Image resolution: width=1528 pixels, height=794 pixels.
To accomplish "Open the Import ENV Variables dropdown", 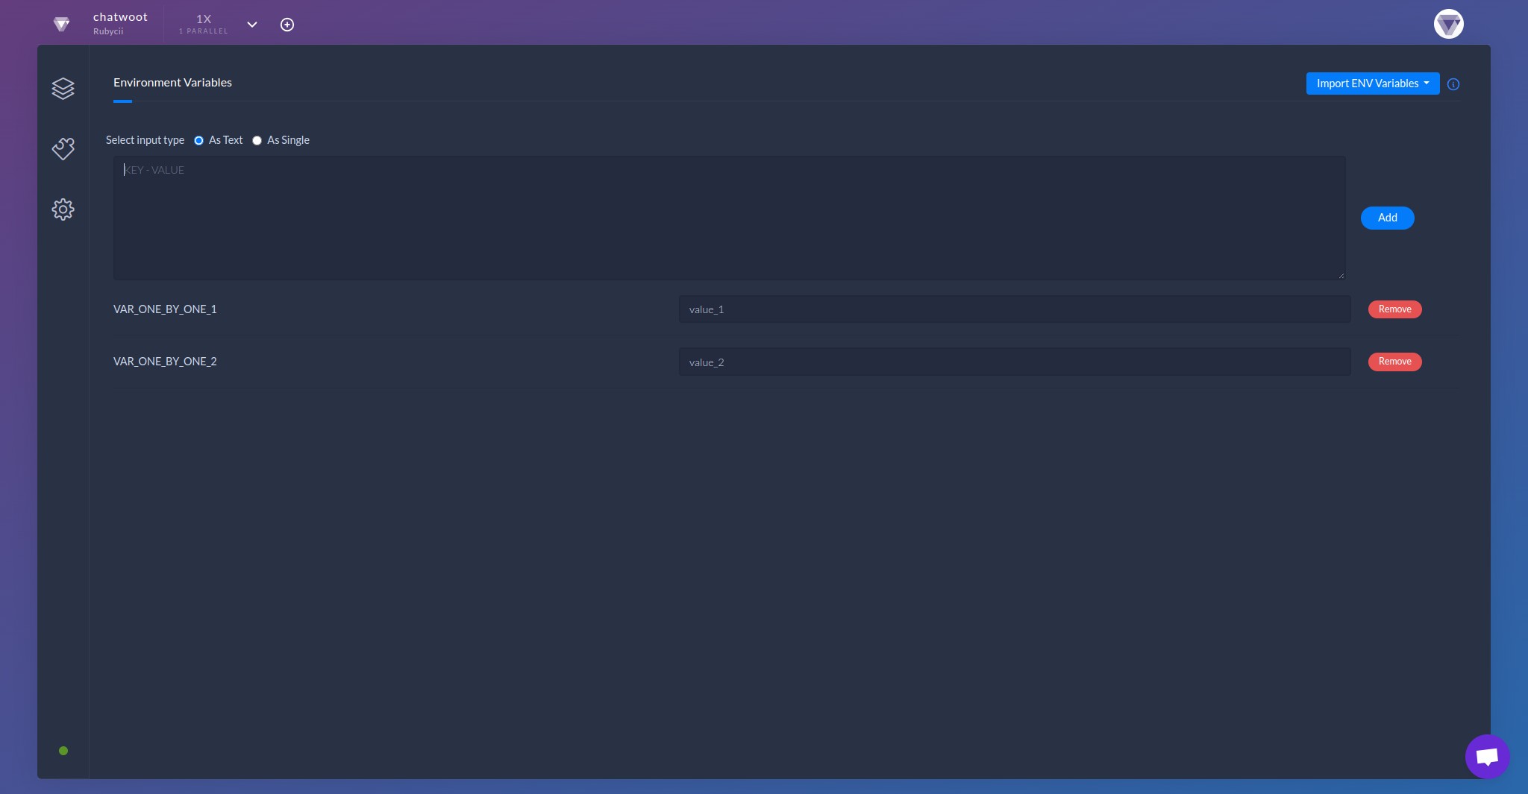I will 1372,84.
